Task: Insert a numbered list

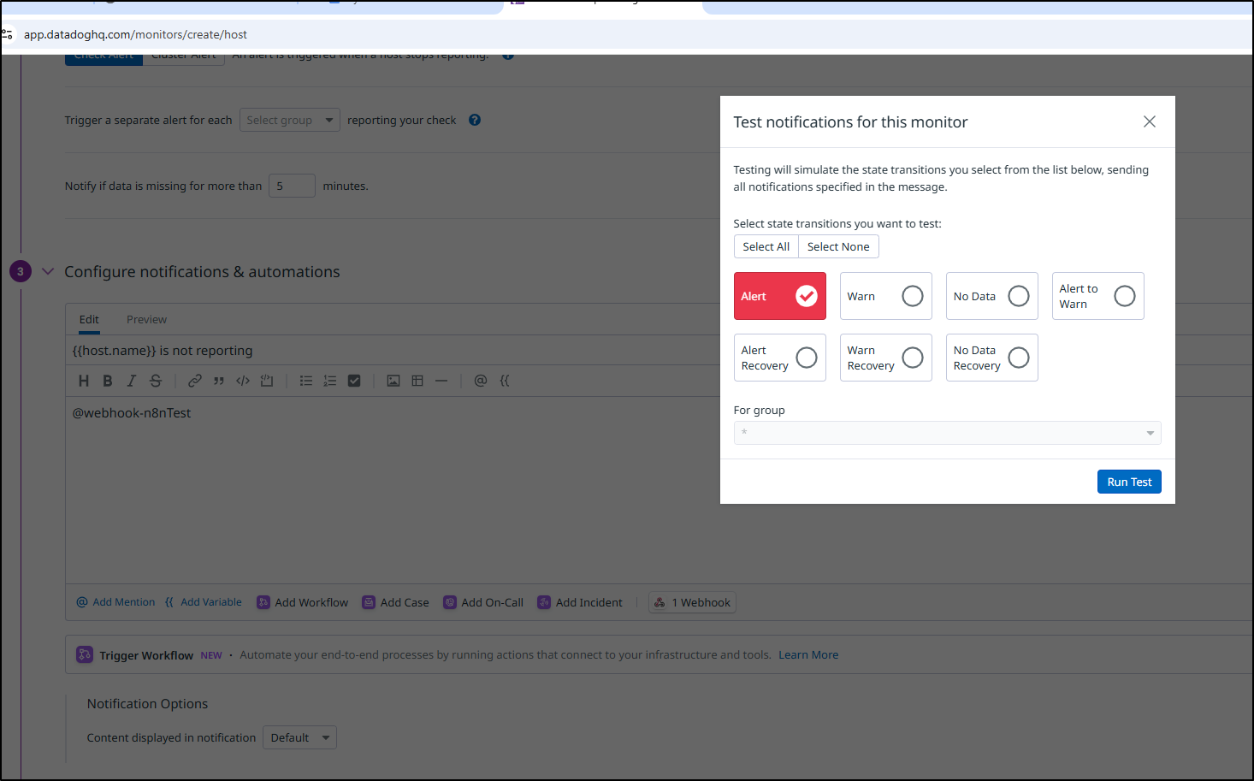Action: tap(330, 381)
